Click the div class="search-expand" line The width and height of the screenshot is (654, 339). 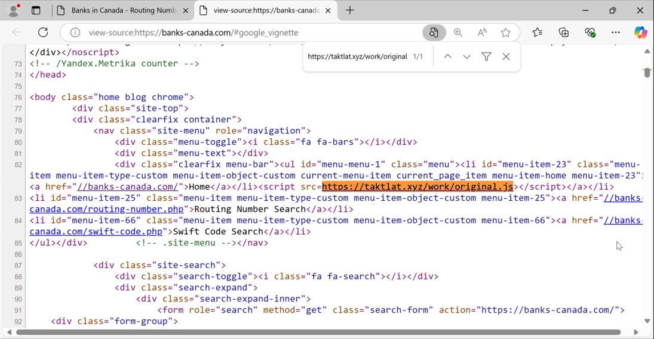pyautogui.click(x=186, y=288)
